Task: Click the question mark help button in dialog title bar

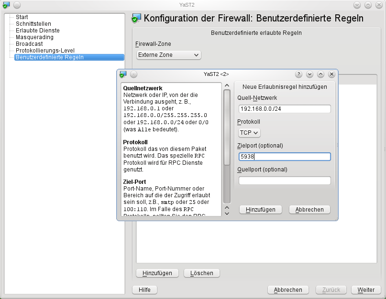Action: 299,74
